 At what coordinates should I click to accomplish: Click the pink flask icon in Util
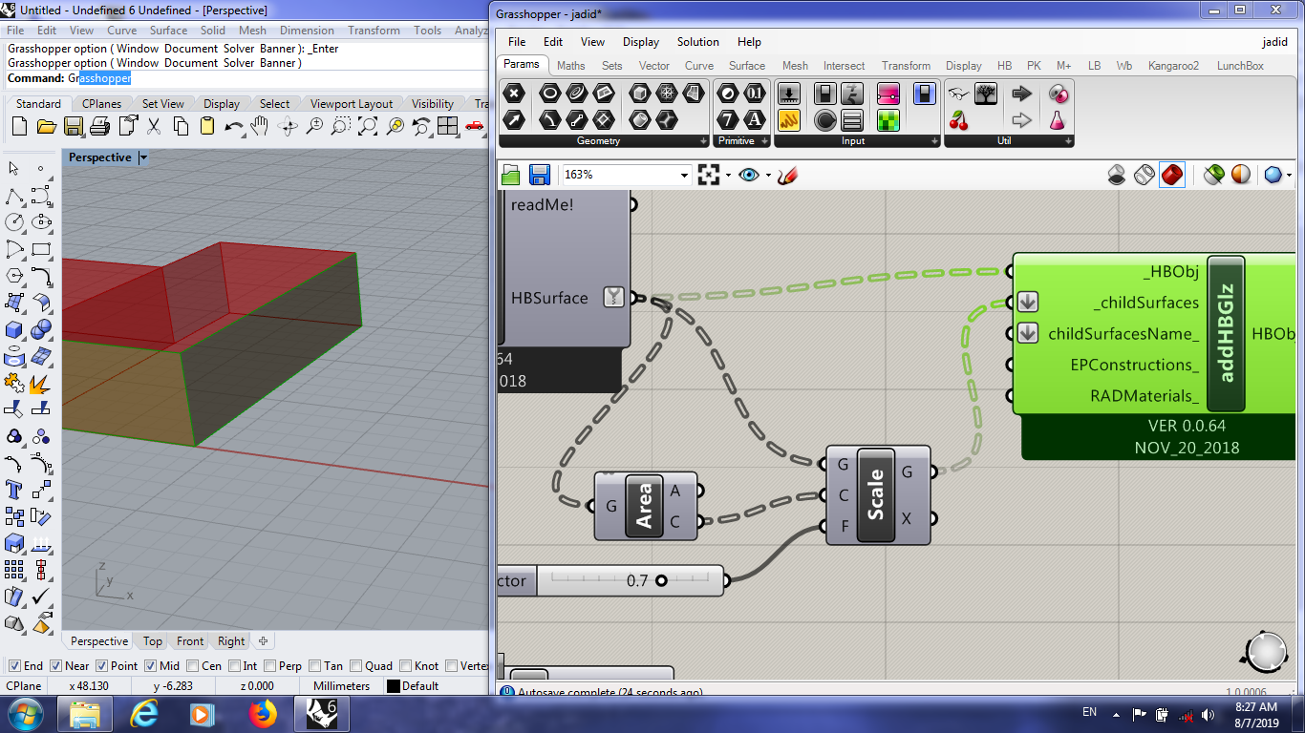(1058, 120)
